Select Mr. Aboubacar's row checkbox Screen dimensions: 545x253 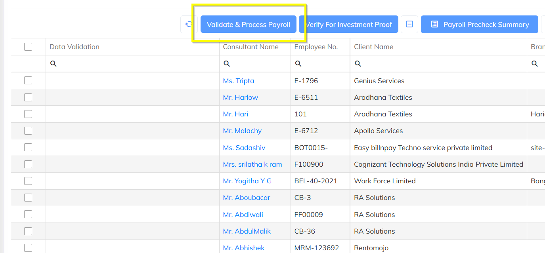click(x=28, y=198)
